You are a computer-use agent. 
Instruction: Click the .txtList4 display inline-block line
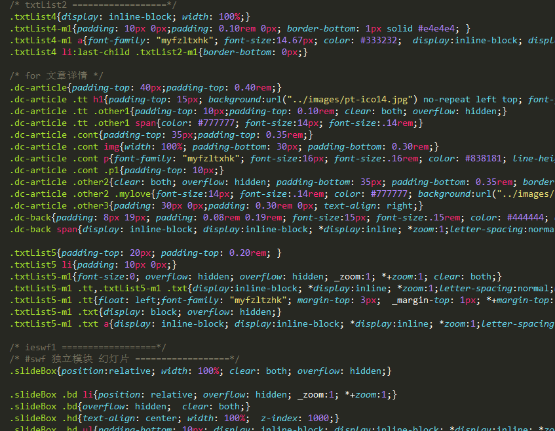coord(130,16)
